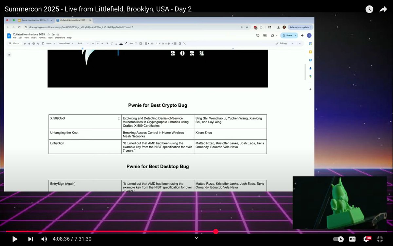Image resolution: width=393 pixels, height=246 pixels.
Task: Open the Docs Tools menu
Action: 50,38
